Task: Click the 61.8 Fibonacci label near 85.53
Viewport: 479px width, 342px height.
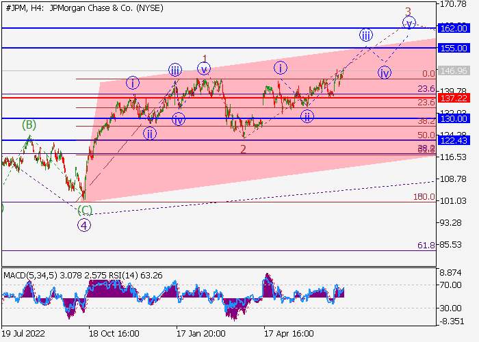Action: 426,246
